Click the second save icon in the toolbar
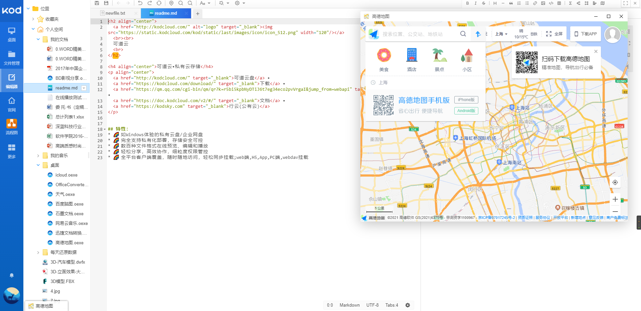The width and height of the screenshot is (641, 311). (106, 3)
